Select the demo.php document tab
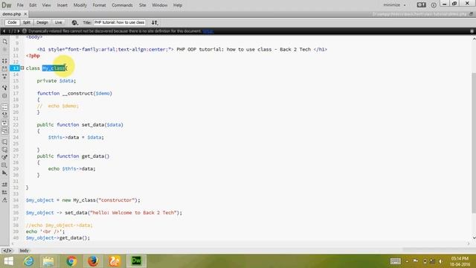The image size is (476, 268). [12, 14]
